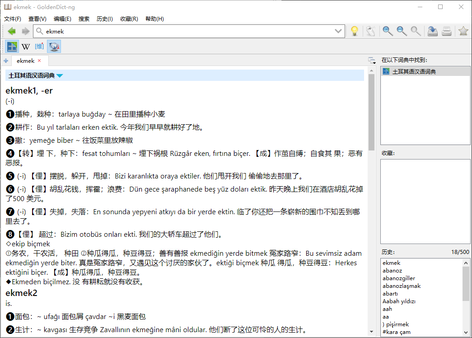Collapse the 土耳其语汉语词典 article triangle

click(x=60, y=76)
